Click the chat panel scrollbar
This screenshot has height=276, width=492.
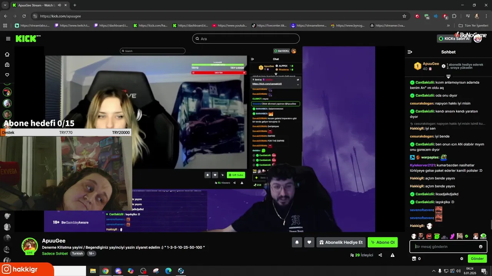click(490, 225)
